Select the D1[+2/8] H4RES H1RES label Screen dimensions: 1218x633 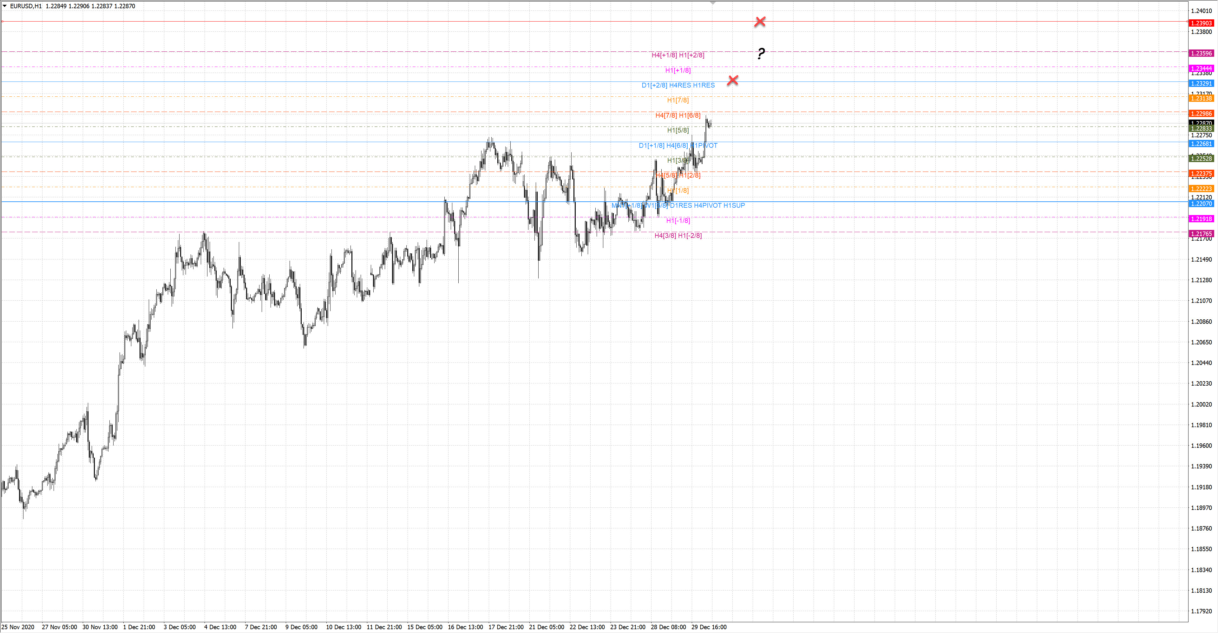[x=678, y=86]
